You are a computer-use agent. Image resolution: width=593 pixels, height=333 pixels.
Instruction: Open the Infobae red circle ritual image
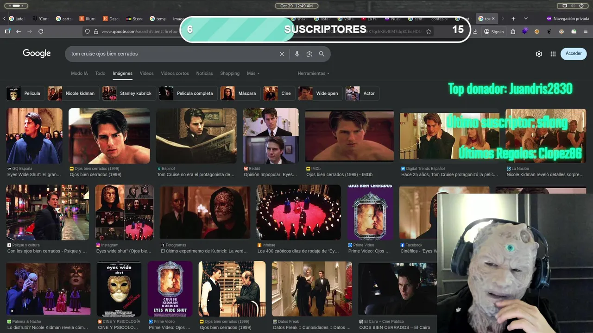[299, 212]
